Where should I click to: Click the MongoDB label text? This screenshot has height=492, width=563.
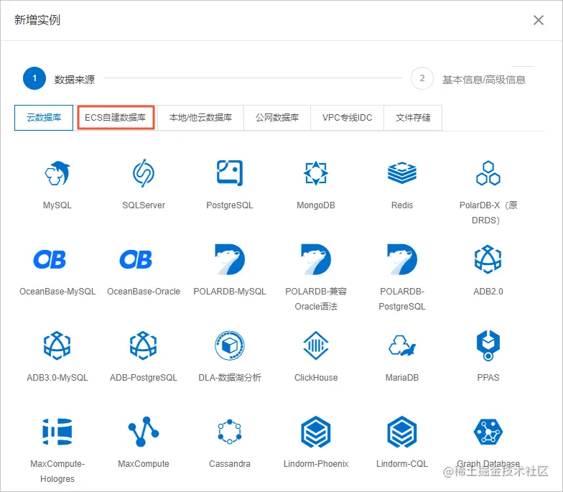316,205
